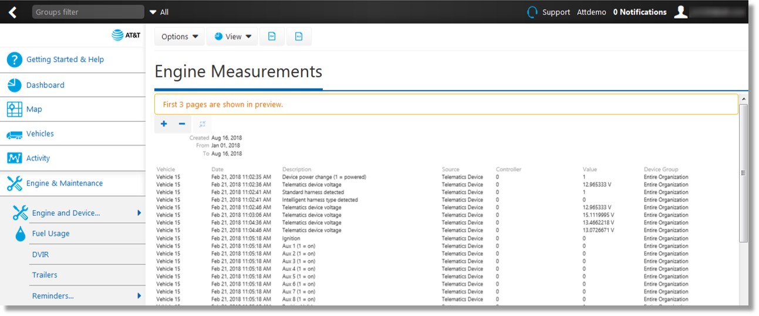Click the user profile avatar icon
759x316 pixels.
[680, 12]
